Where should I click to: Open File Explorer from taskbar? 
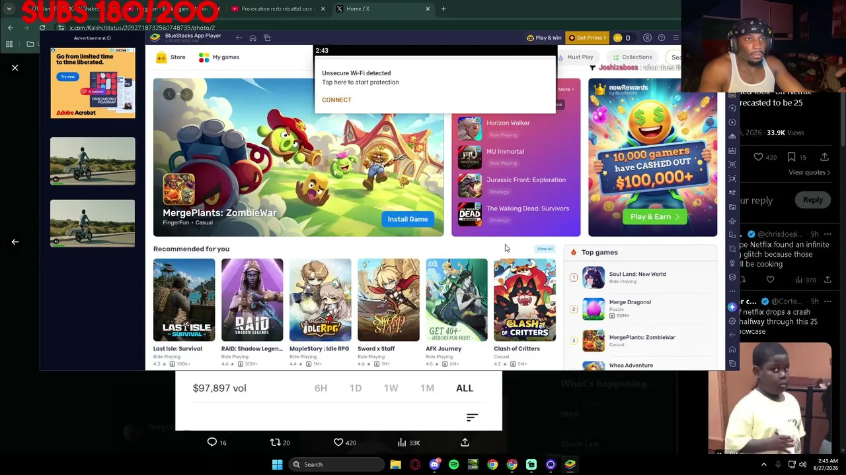click(395, 464)
